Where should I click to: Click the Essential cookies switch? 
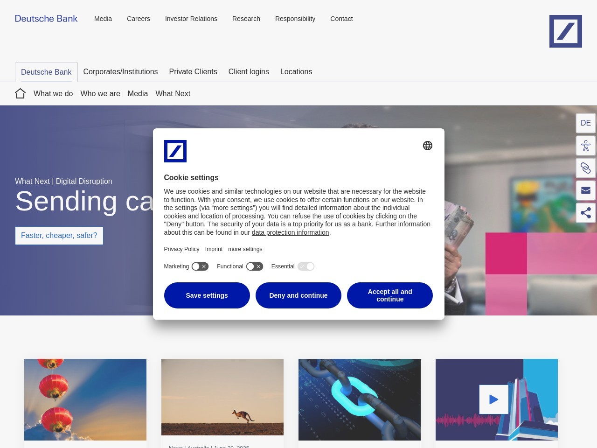[306, 266]
